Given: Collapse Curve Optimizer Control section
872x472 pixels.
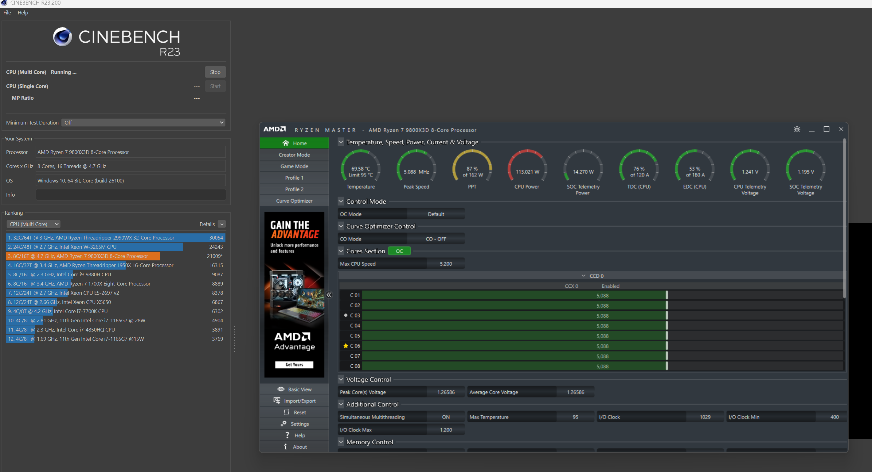Looking at the screenshot, I should click(x=341, y=226).
